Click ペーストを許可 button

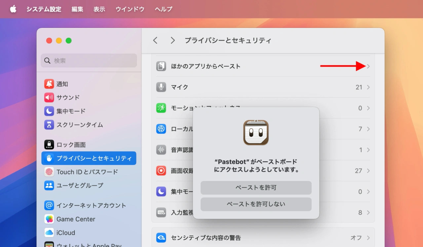click(256, 188)
